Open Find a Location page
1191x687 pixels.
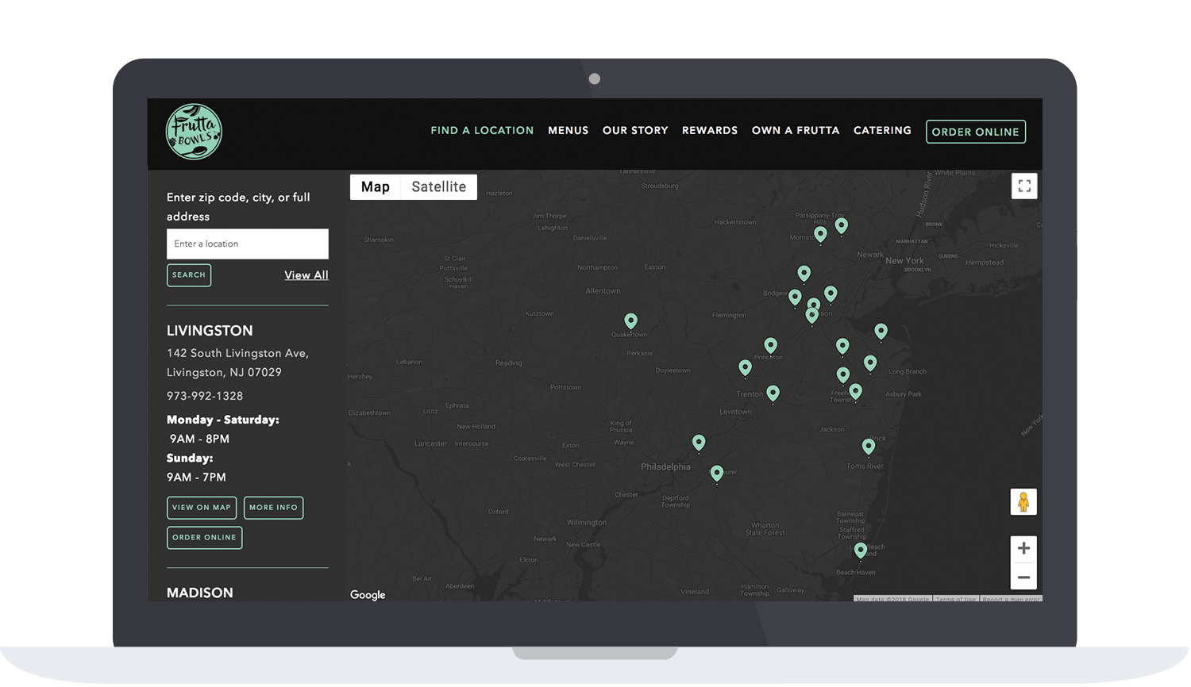[482, 130]
